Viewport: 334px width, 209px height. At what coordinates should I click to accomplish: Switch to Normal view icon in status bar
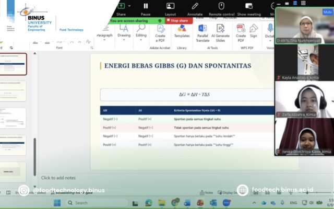click(x=256, y=193)
